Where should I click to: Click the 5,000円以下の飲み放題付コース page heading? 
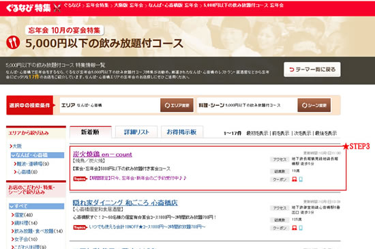coord(104,43)
